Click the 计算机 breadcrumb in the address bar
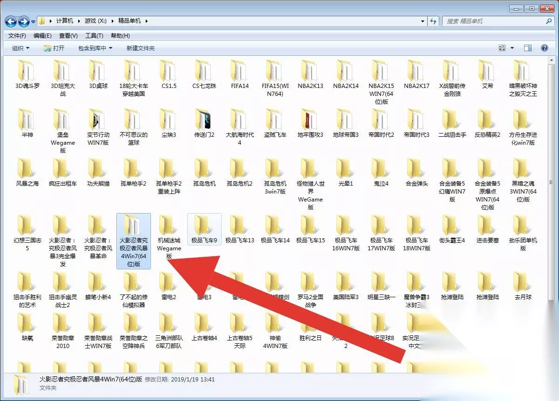 65,21
